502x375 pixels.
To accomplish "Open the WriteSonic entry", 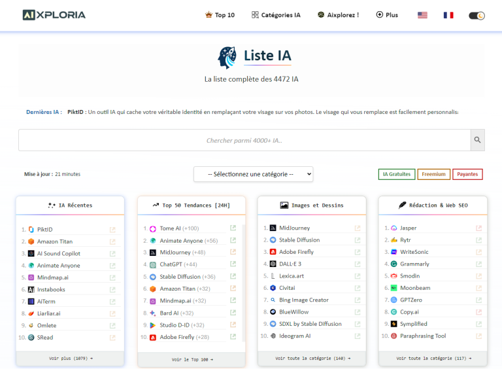I will coord(414,252).
